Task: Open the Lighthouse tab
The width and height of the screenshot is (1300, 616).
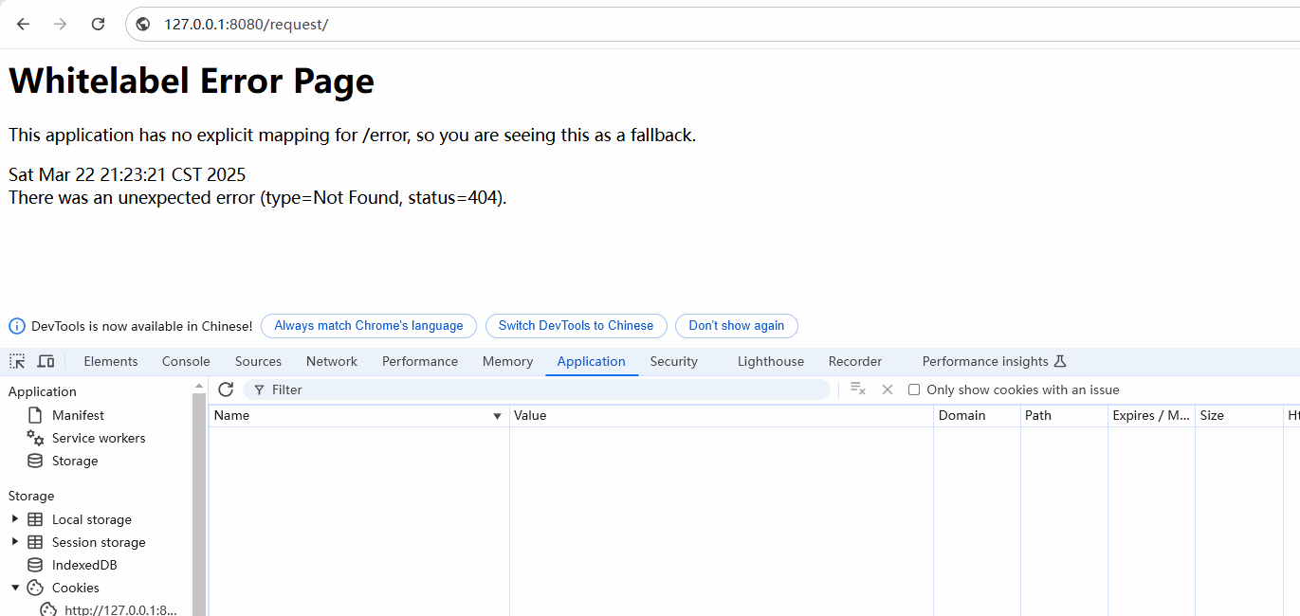Action: [x=771, y=361]
